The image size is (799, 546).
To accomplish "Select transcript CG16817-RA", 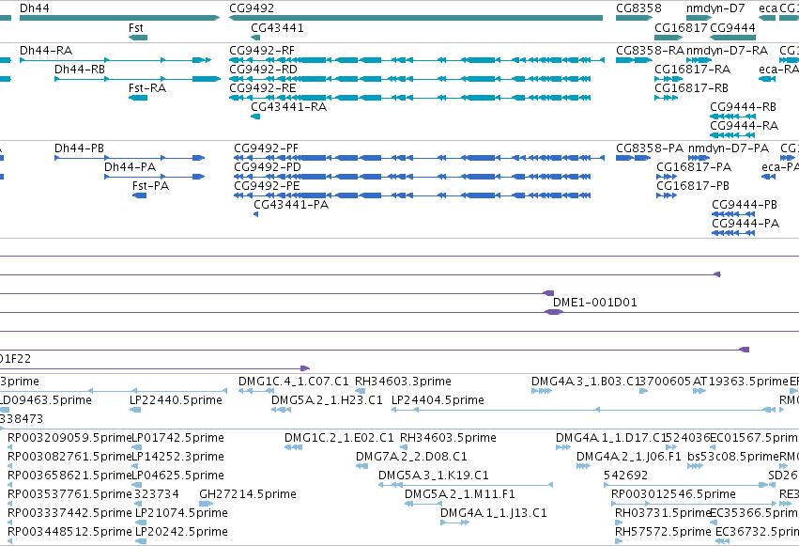I will [668, 79].
